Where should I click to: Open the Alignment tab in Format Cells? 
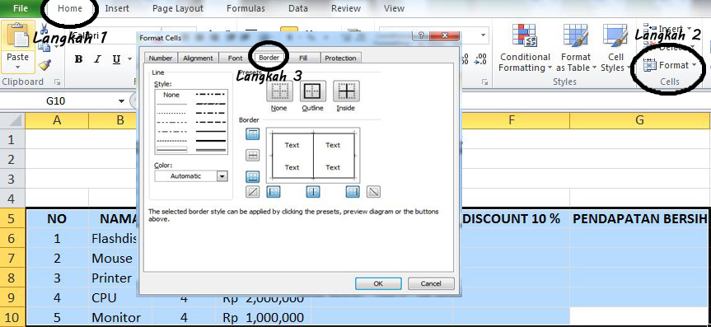[x=198, y=58]
